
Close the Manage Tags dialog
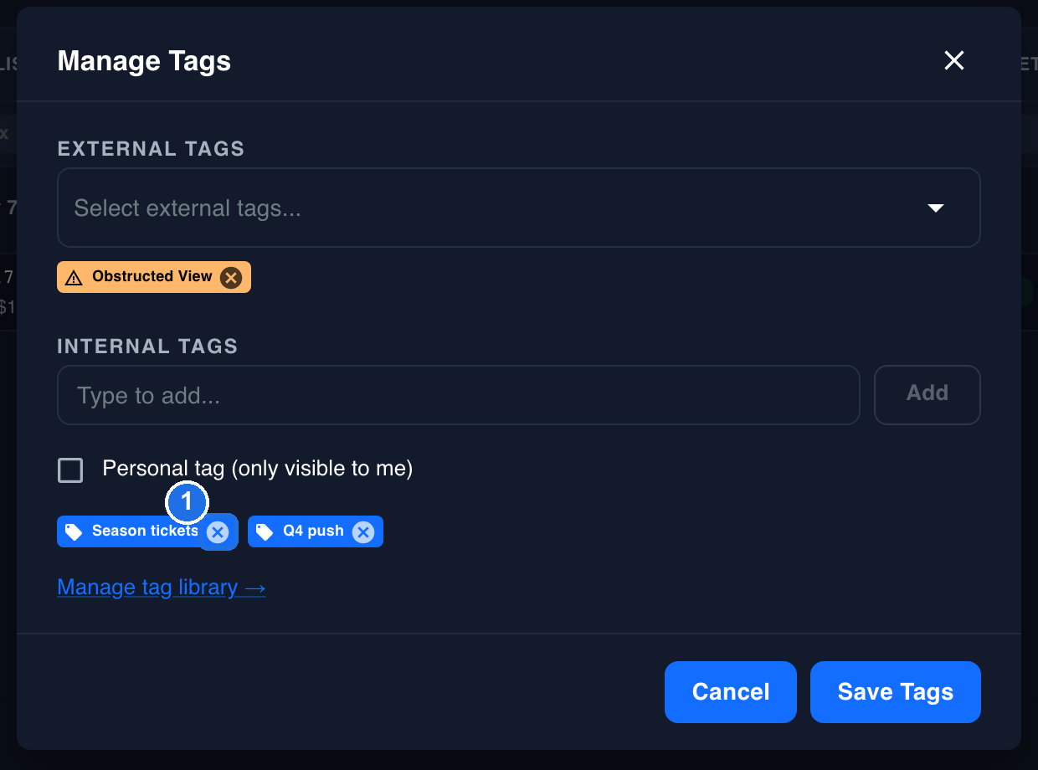tap(954, 60)
